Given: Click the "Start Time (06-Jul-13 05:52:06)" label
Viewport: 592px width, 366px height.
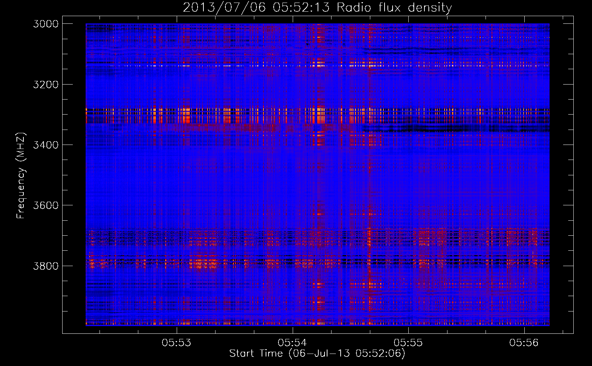Looking at the screenshot, I should [317, 354].
